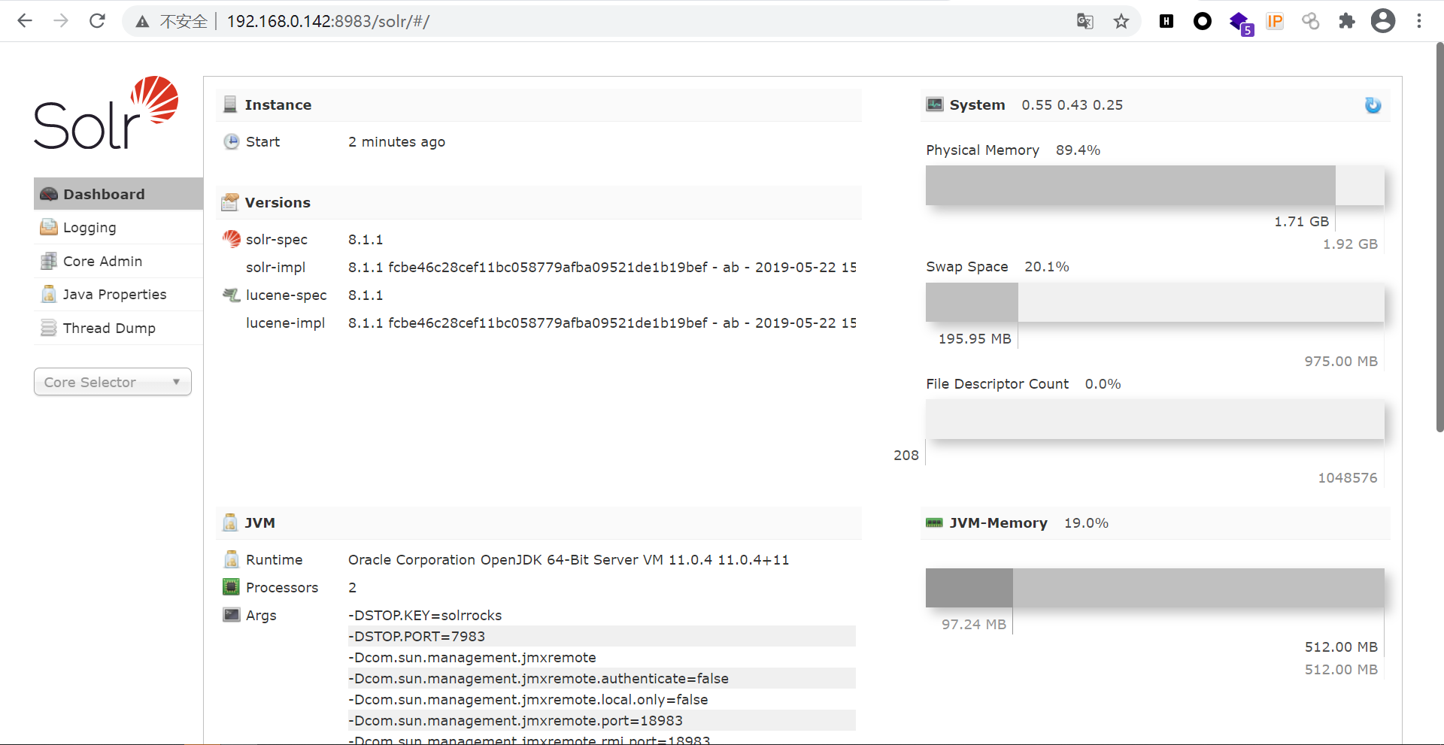This screenshot has width=1444, height=745.
Task: Click the Start clock icon
Action: coord(232,141)
